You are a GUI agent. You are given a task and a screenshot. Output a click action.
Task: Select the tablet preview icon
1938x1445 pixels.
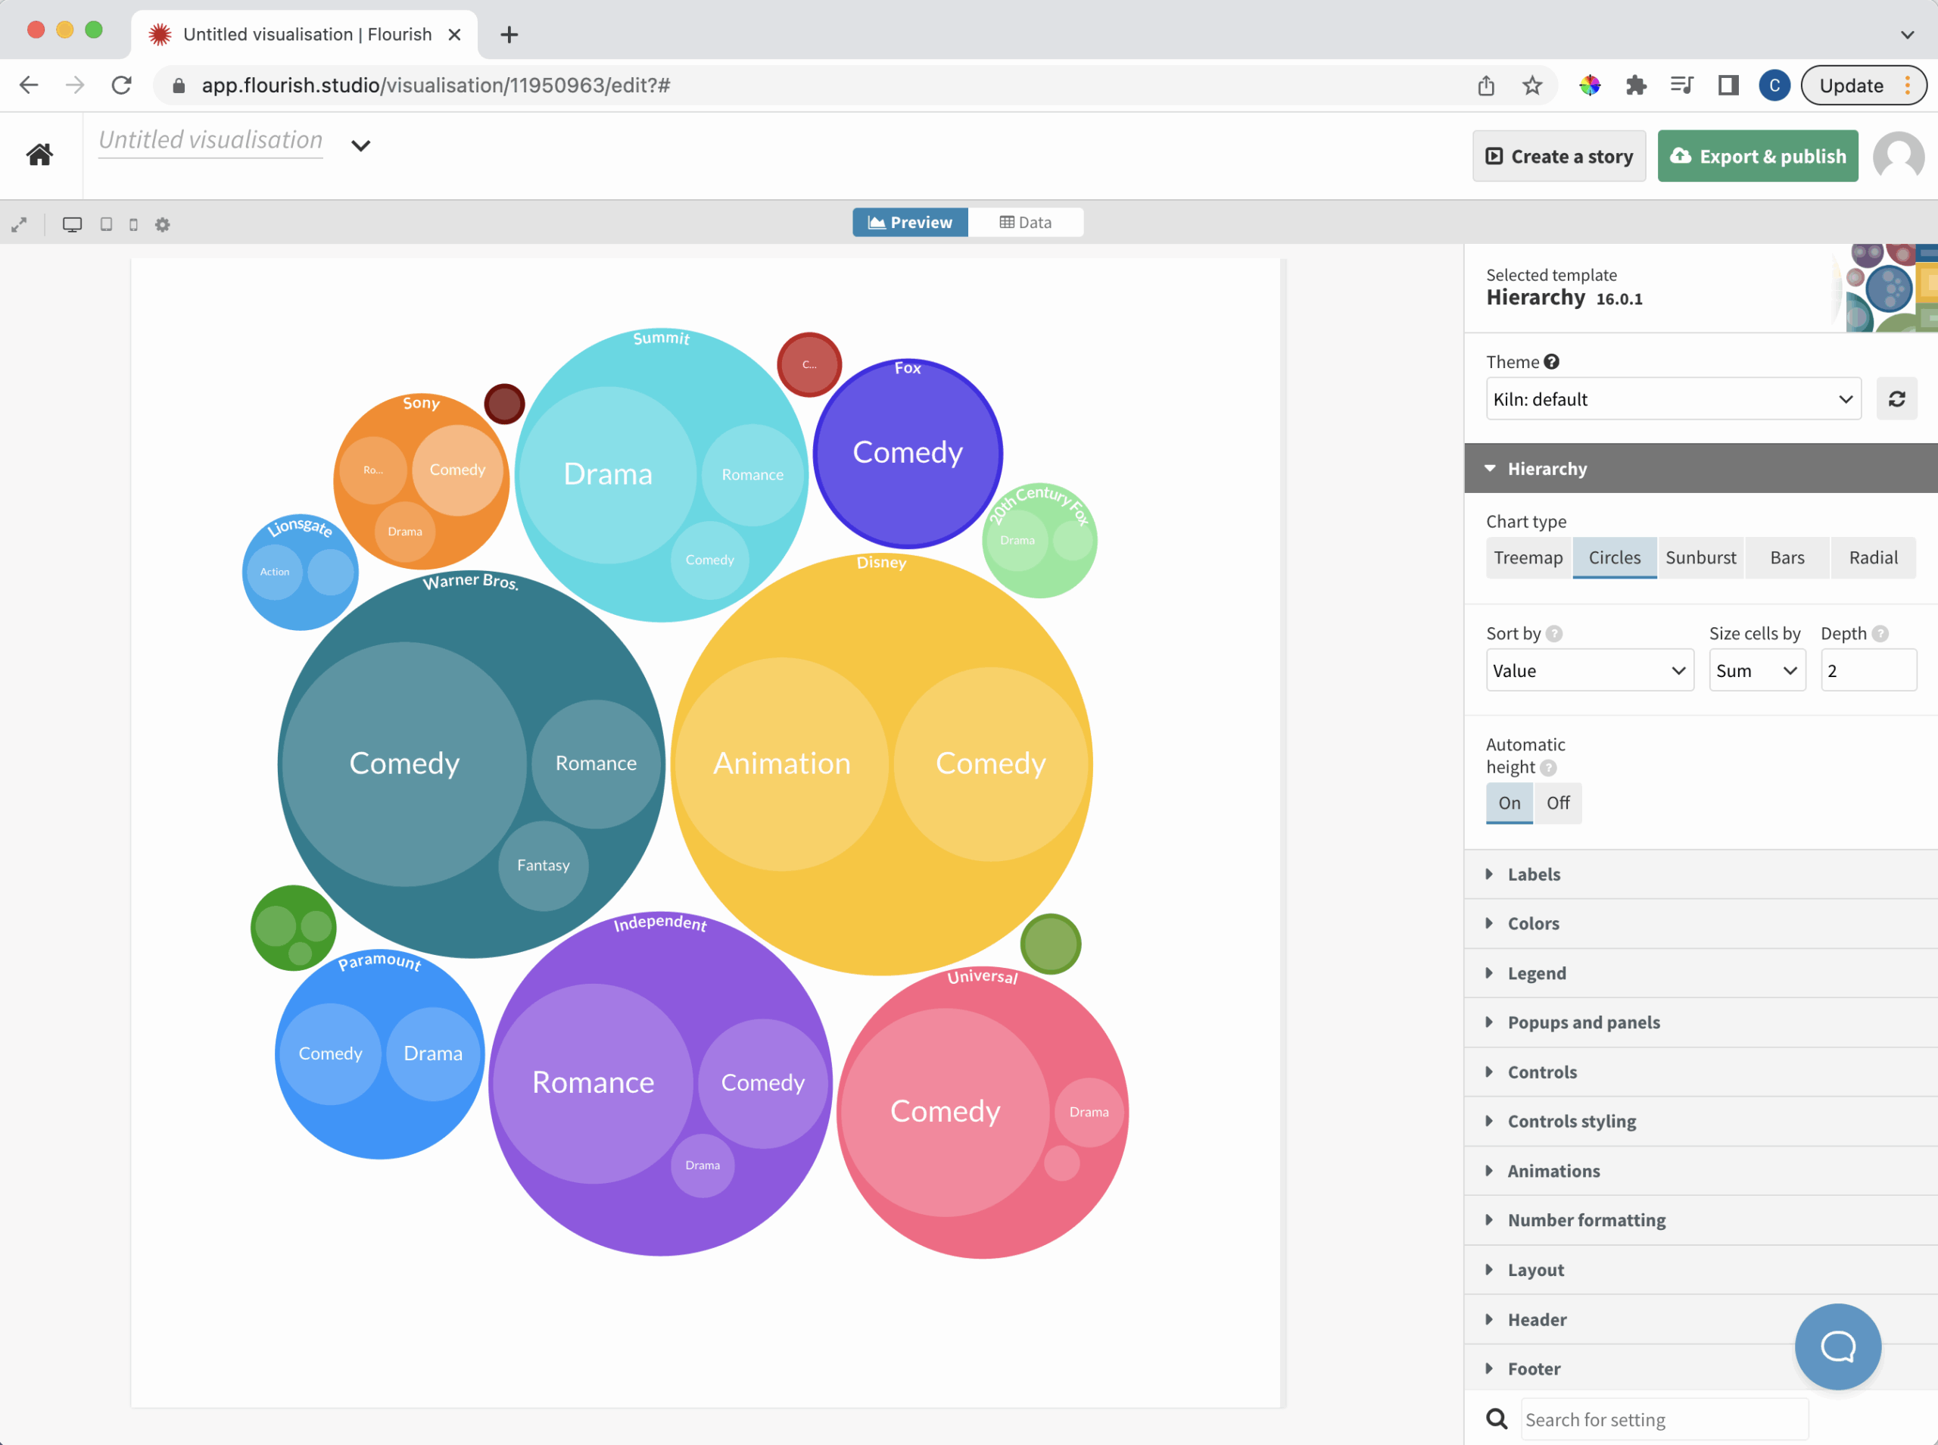pos(107,225)
